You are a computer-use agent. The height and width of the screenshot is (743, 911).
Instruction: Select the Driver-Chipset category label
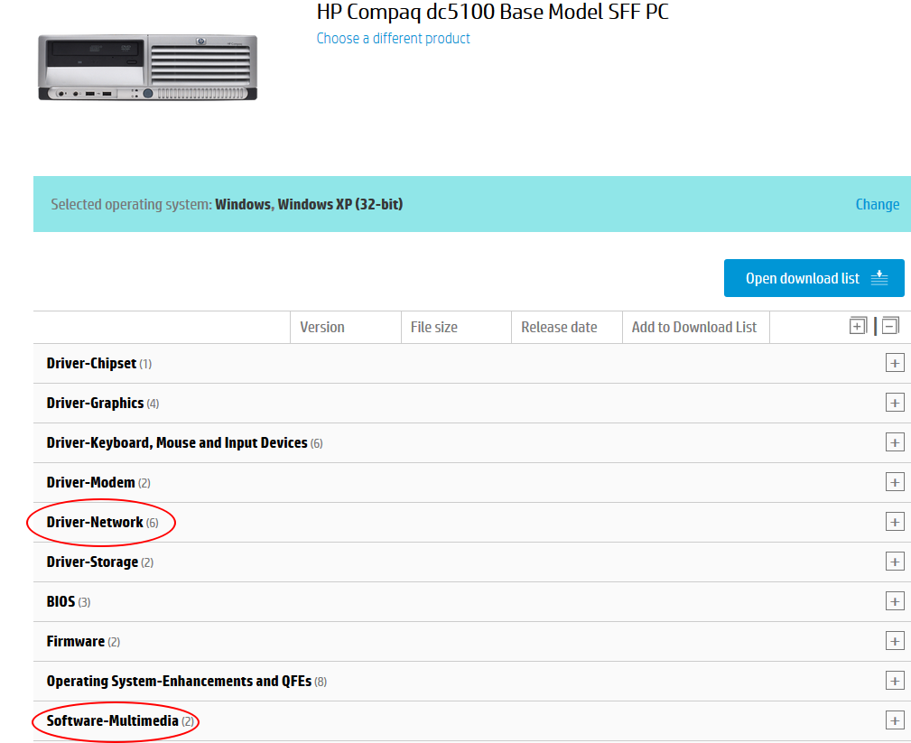coord(91,363)
